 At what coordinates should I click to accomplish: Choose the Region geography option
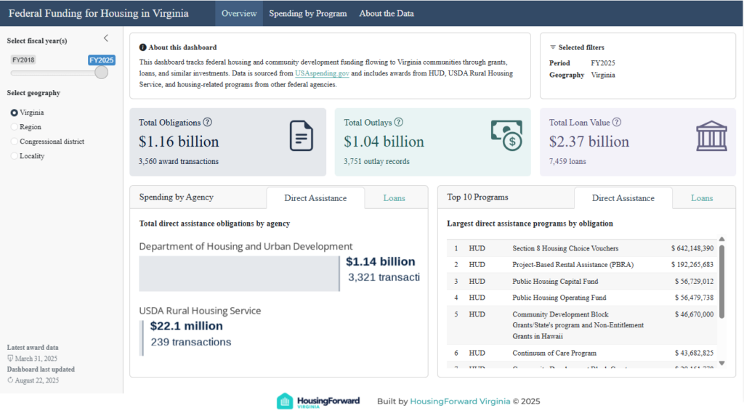pyautogui.click(x=15, y=127)
